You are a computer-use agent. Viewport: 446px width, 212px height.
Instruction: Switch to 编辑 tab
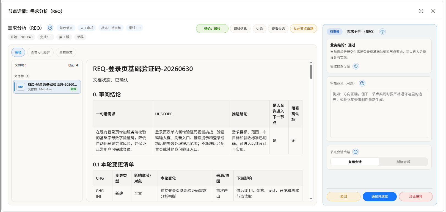[x=18, y=52]
